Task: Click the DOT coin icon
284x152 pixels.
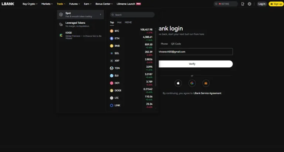Action: coord(112,83)
